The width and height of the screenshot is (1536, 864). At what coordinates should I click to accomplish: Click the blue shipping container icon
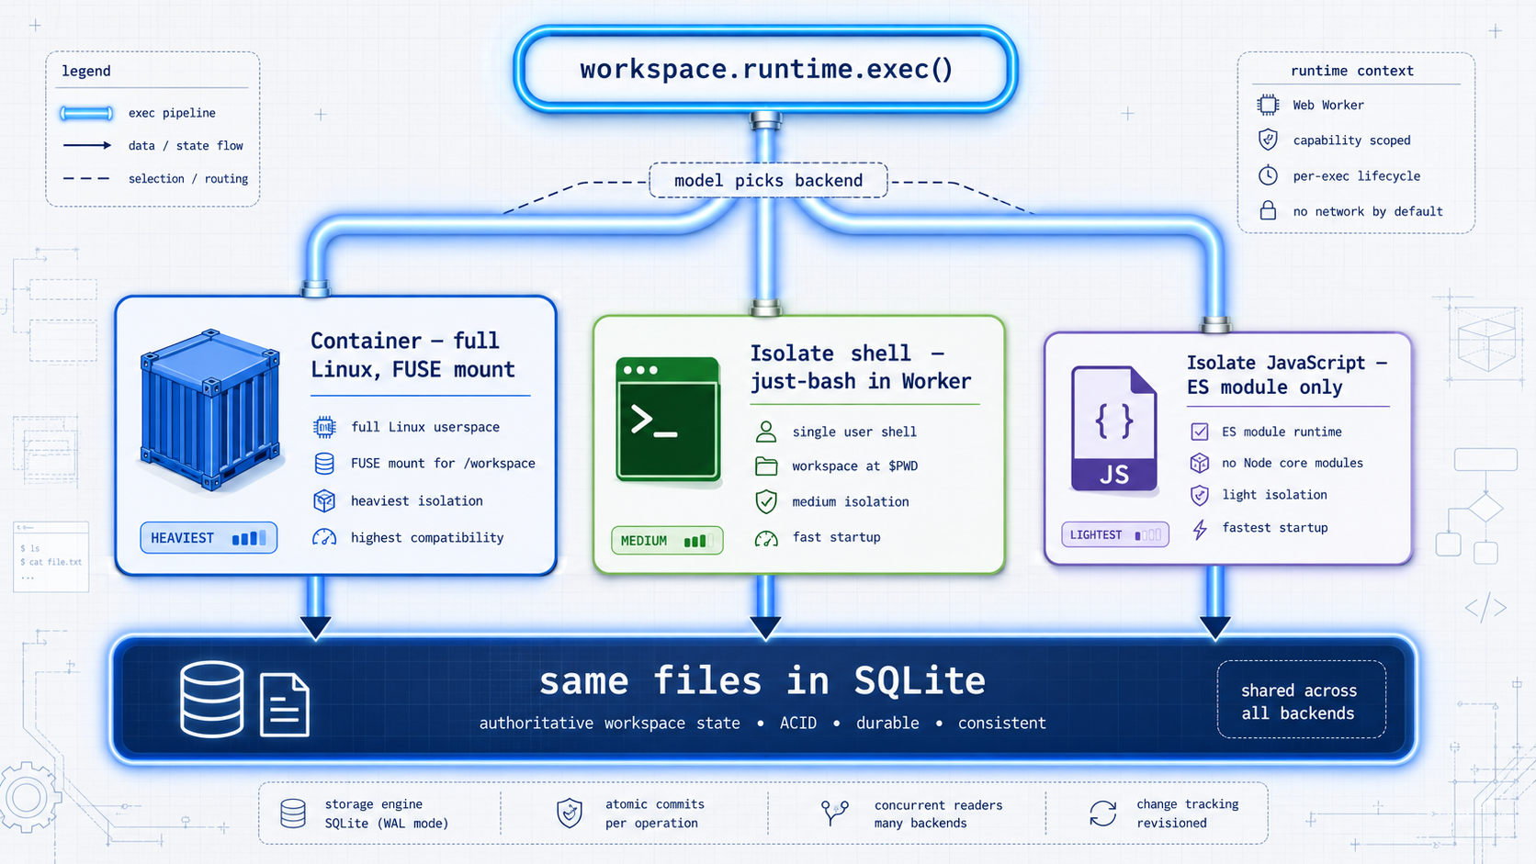pyautogui.click(x=209, y=409)
